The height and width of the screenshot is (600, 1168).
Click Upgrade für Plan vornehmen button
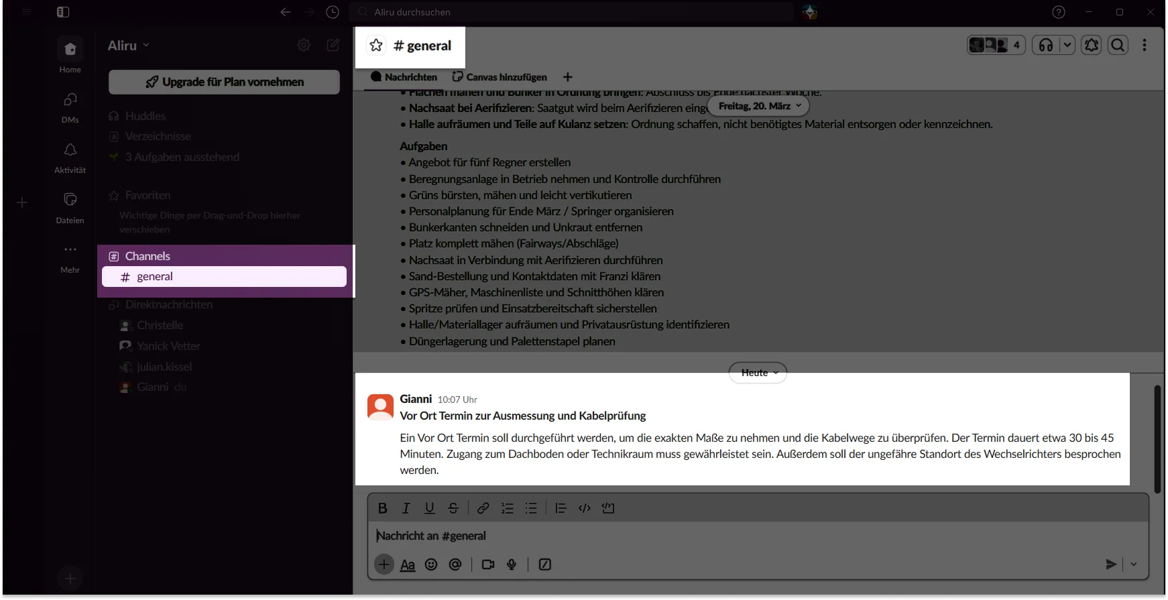click(224, 82)
